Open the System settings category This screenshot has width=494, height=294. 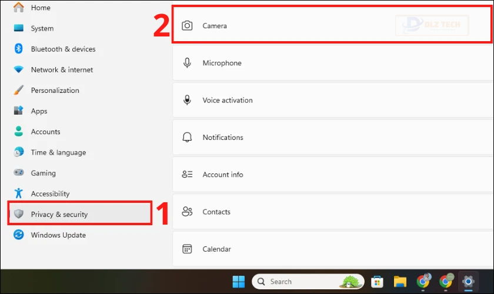click(x=42, y=28)
